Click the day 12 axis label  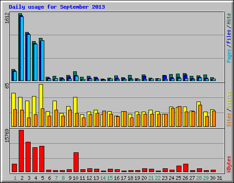coord(89,178)
